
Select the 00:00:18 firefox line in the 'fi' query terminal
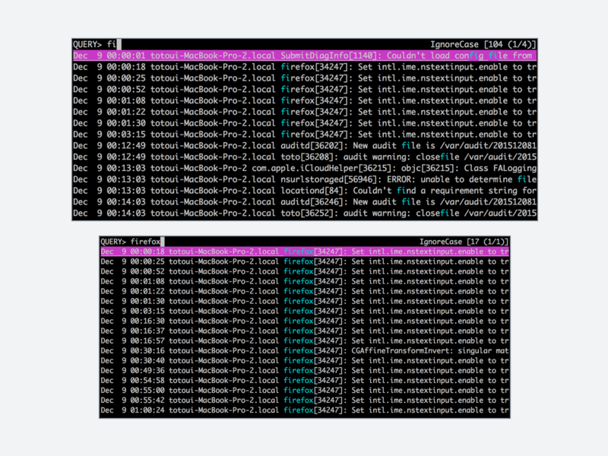305,67
